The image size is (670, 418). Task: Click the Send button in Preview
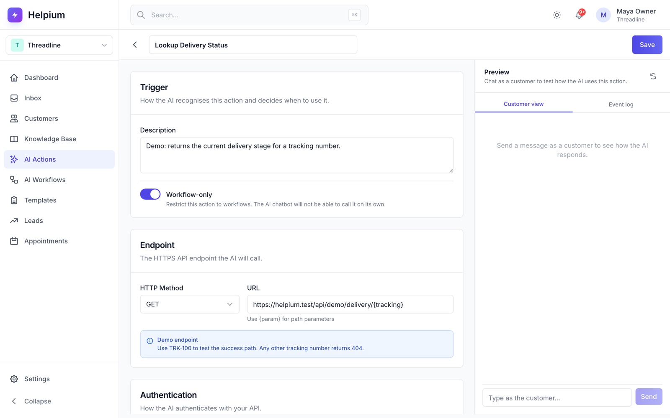(x=649, y=397)
